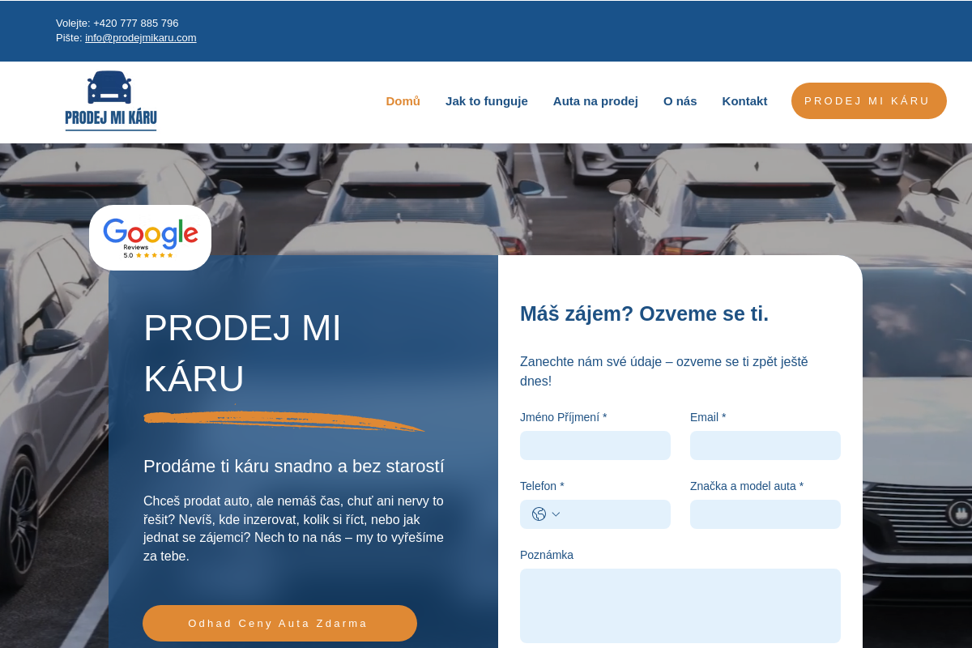The height and width of the screenshot is (648, 972).
Task: Click the Značka a model auta * label
Action: tap(747, 486)
